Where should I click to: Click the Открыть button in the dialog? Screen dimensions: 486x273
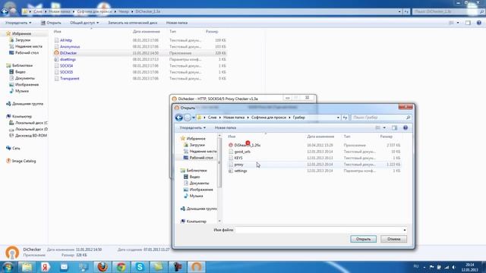(x=363, y=239)
